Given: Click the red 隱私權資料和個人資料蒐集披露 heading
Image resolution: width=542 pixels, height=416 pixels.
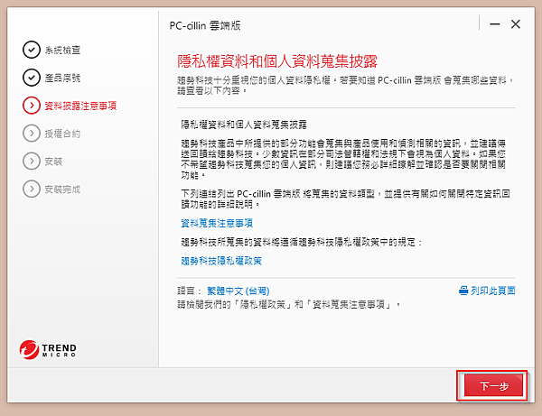Looking at the screenshot, I should (277, 61).
